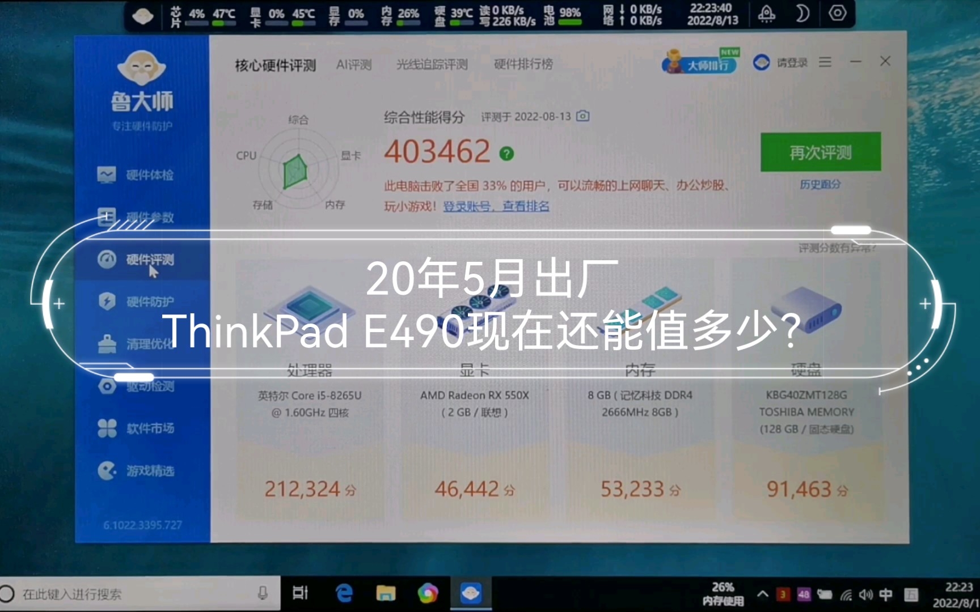Switch to 光线追踪评测 tab
980x612 pixels.
click(432, 65)
